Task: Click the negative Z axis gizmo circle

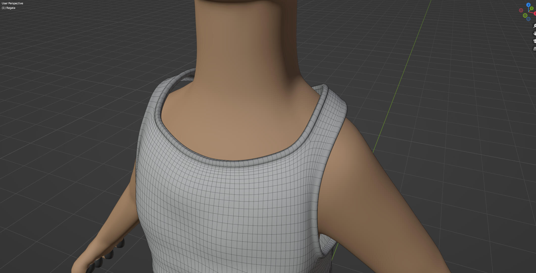Action: 528,19
